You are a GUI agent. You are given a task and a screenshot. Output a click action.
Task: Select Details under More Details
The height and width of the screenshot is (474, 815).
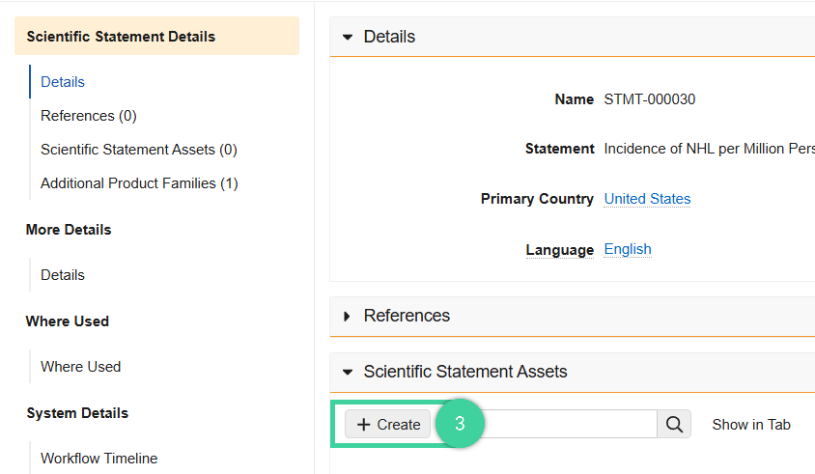pos(63,275)
